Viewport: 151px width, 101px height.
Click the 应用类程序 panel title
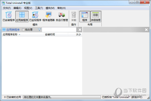point(13,30)
